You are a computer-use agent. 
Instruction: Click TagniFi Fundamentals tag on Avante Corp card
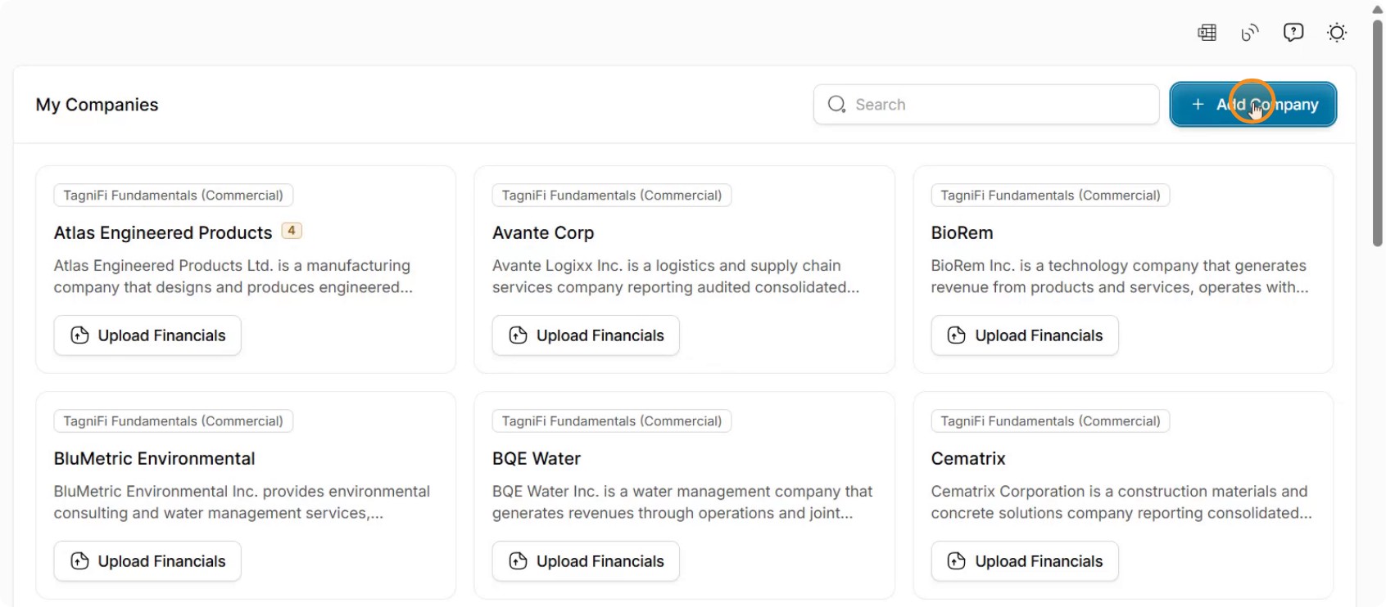pyautogui.click(x=612, y=196)
